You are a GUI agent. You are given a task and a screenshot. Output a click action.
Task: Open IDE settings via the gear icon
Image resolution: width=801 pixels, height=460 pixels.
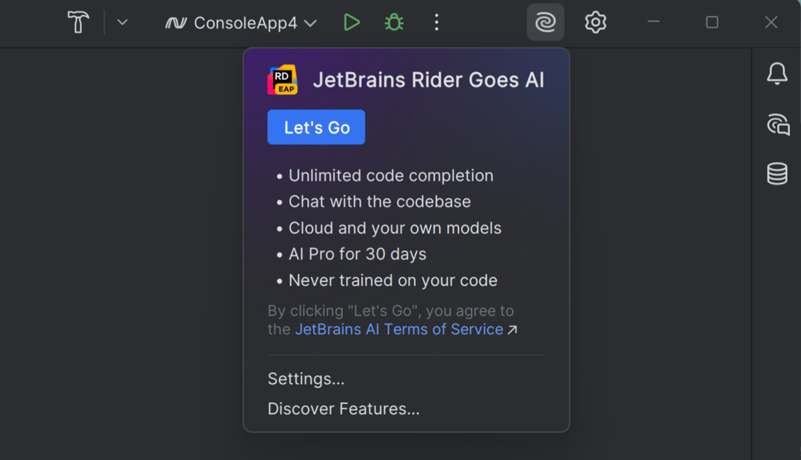[x=595, y=23]
